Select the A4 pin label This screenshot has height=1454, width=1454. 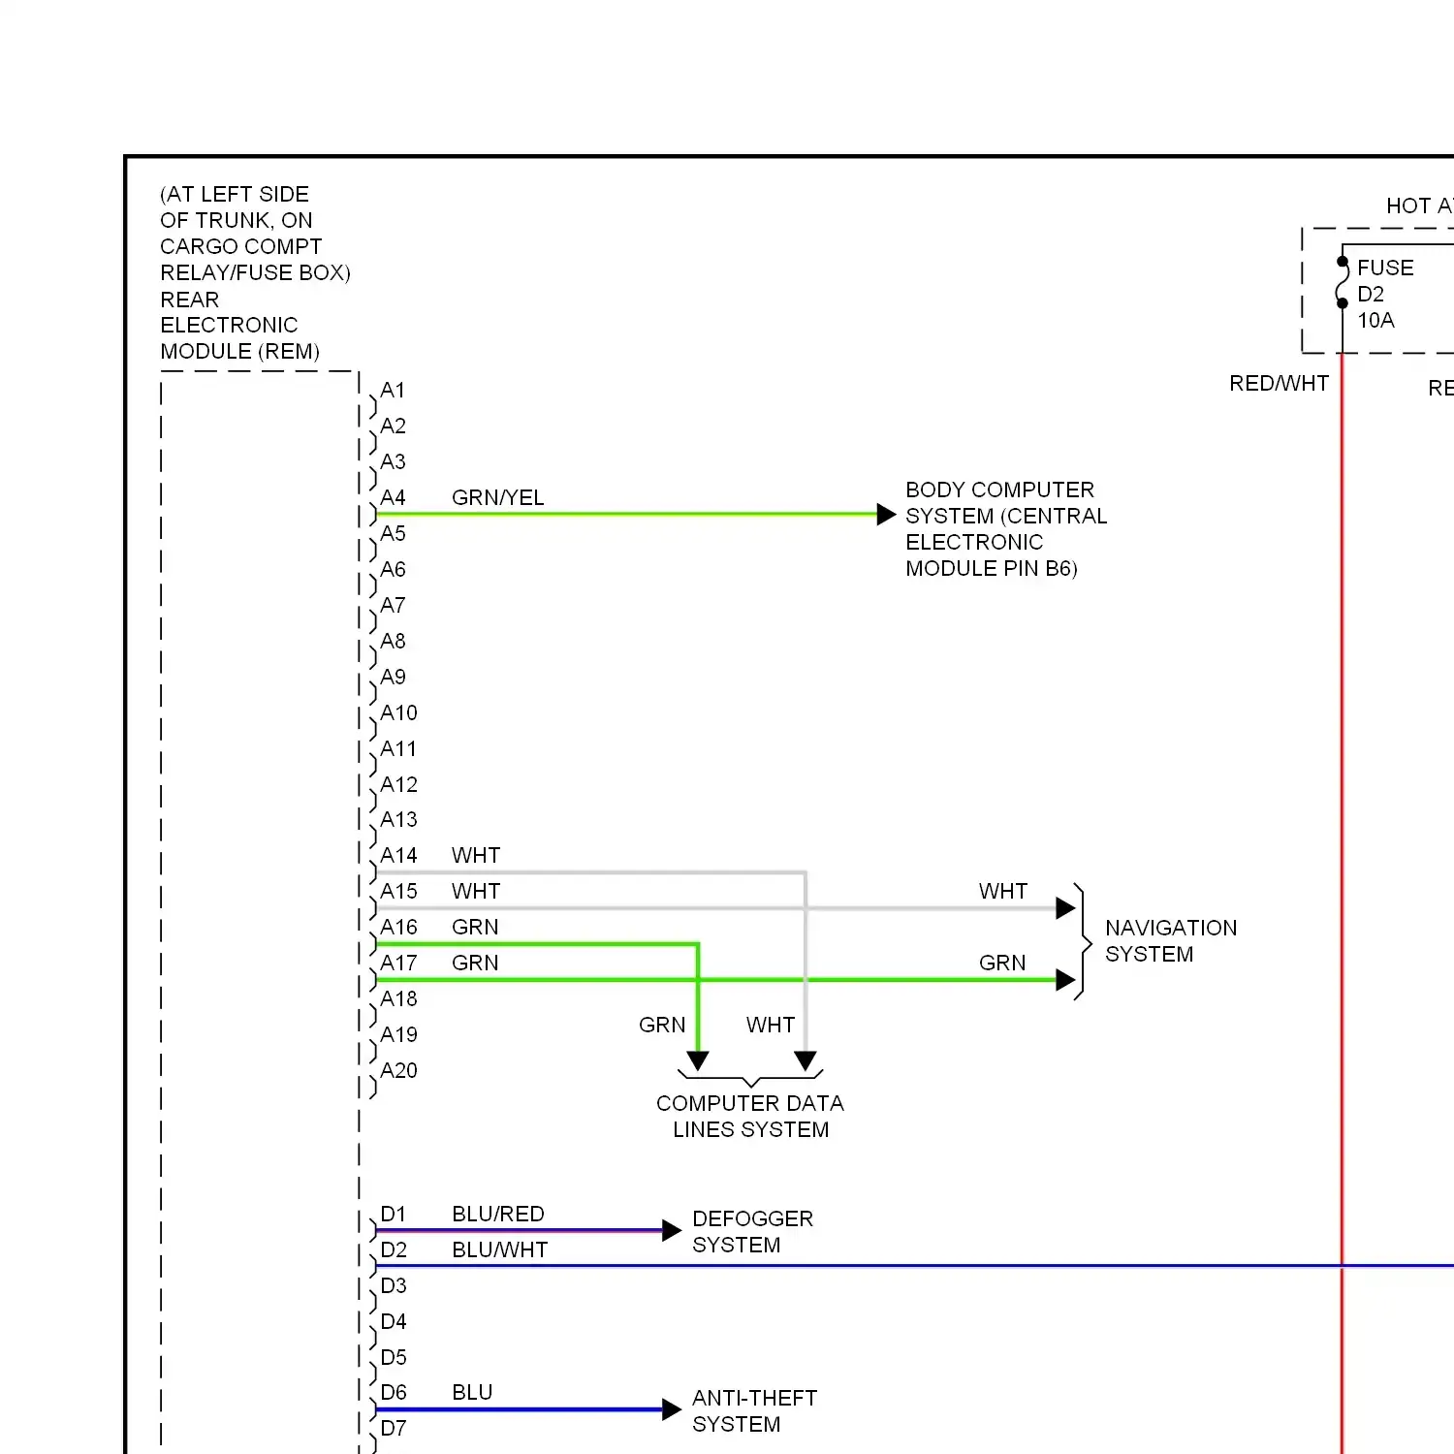[x=393, y=498]
